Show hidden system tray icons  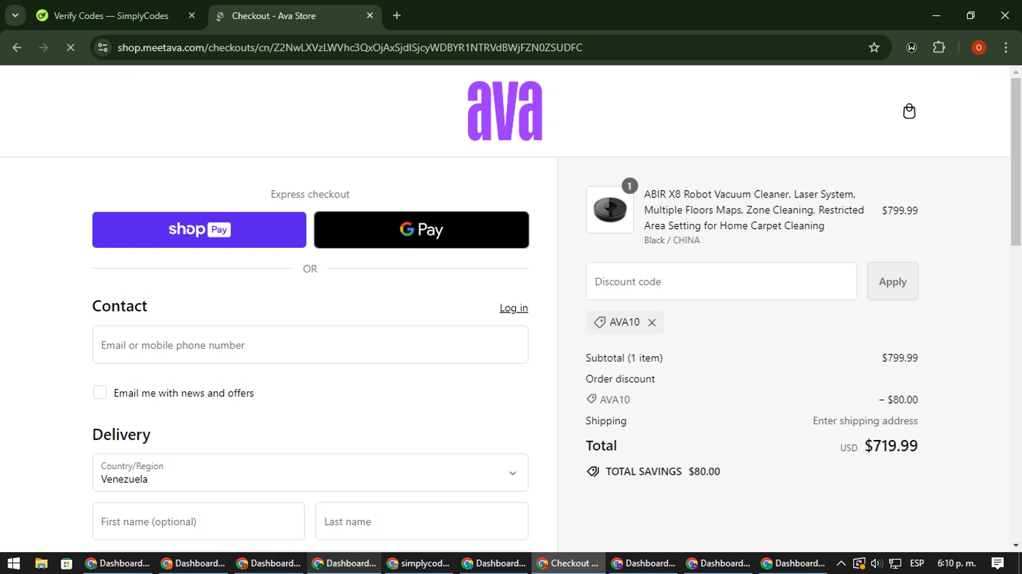[841, 563]
